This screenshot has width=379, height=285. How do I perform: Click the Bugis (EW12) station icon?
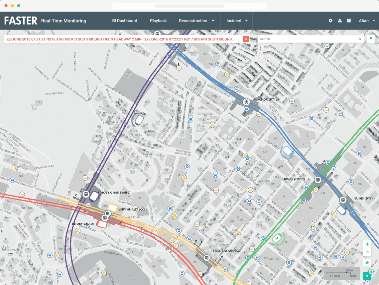318,180
